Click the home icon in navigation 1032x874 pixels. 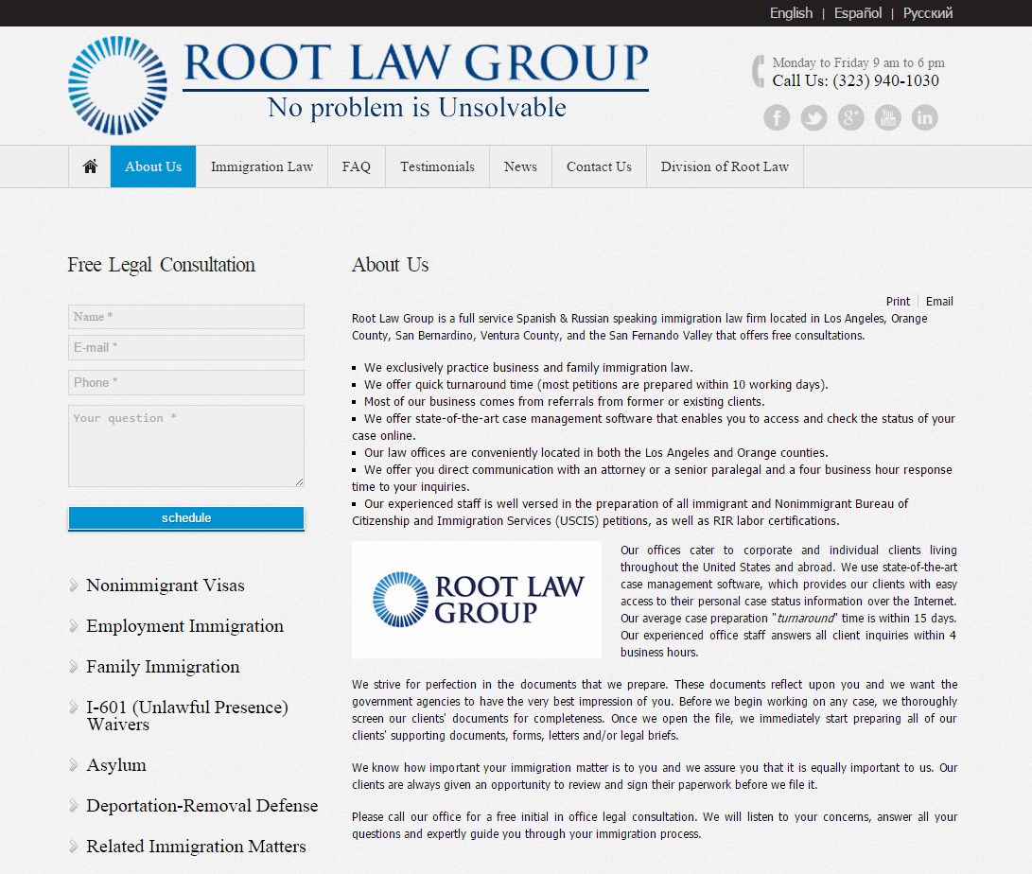(90, 166)
